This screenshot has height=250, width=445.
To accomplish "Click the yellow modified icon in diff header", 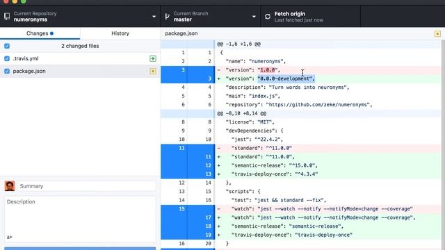I will 437,34.
